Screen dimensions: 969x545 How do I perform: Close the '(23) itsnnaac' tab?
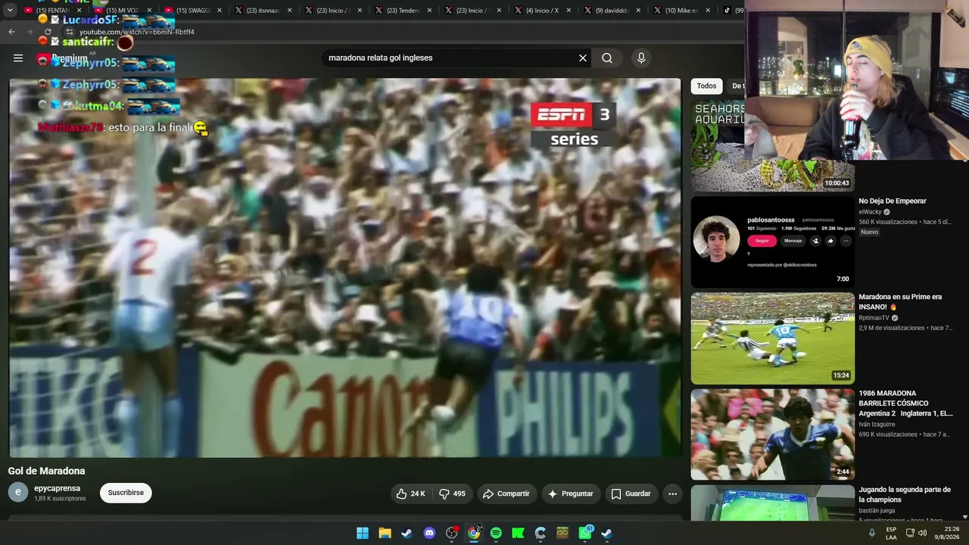289,11
